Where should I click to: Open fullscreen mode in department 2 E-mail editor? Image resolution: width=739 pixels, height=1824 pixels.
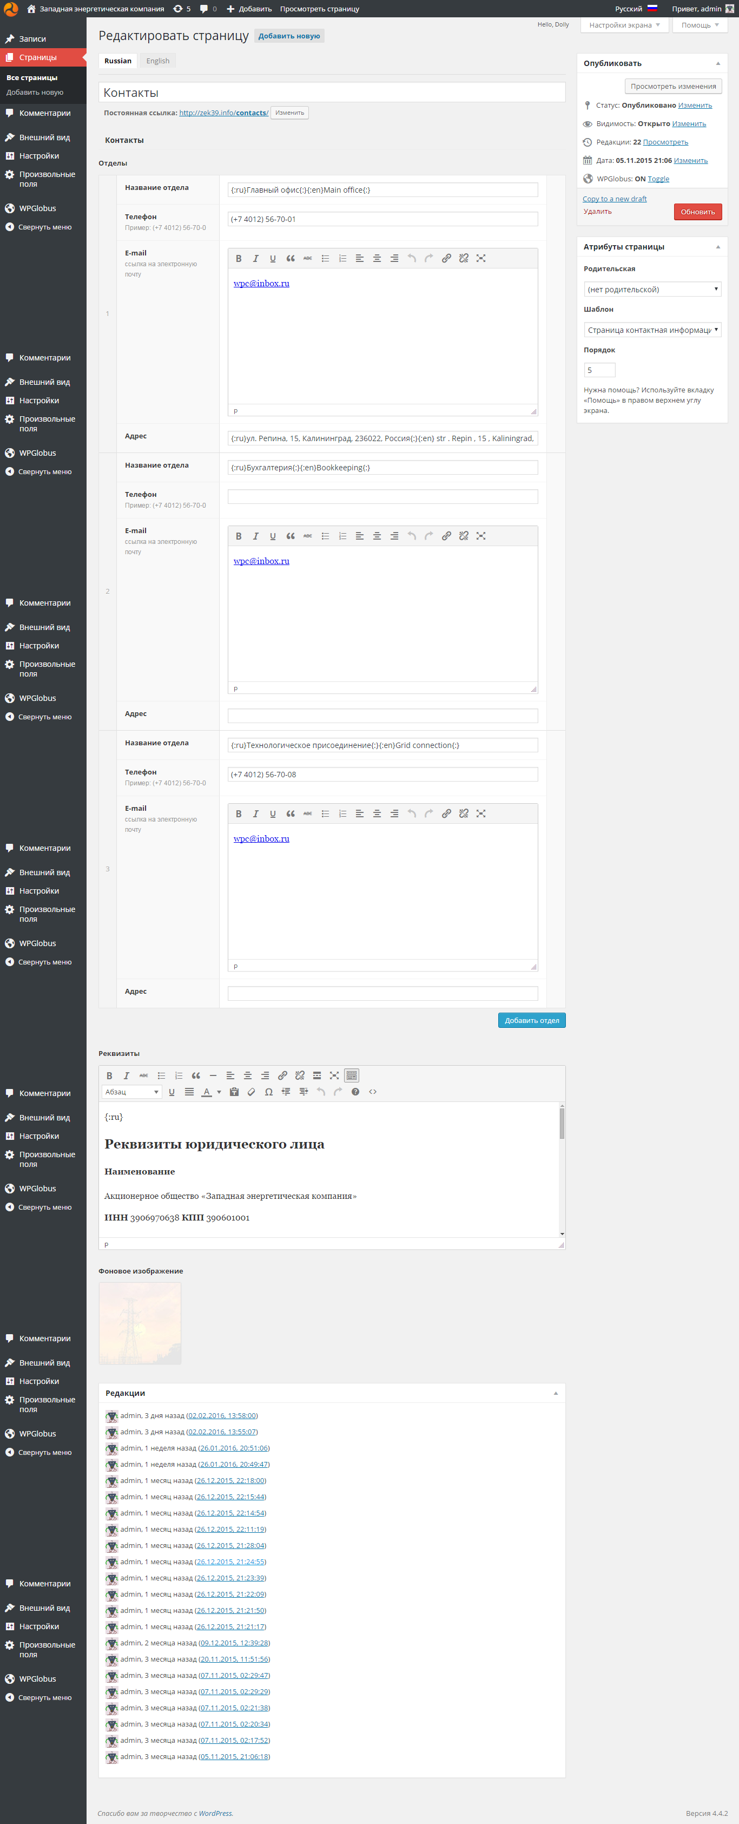pos(480,536)
